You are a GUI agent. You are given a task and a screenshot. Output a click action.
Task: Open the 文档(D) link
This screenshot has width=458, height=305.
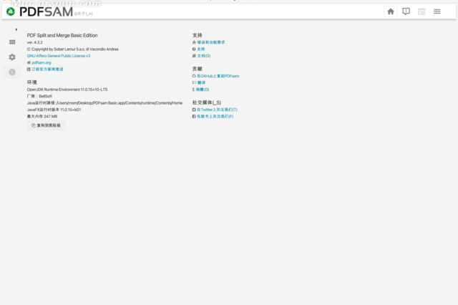tap(203, 56)
